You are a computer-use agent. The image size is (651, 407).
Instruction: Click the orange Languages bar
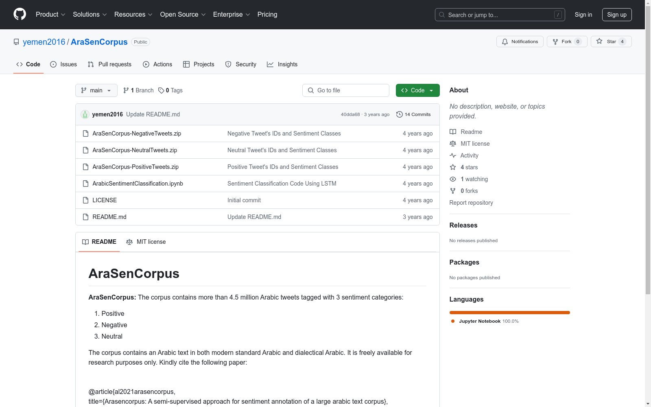510,313
